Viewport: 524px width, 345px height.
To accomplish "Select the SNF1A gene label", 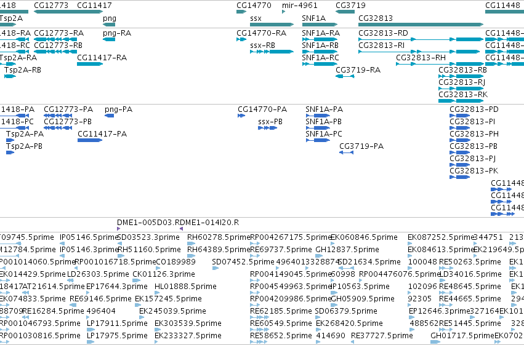I will point(314,18).
